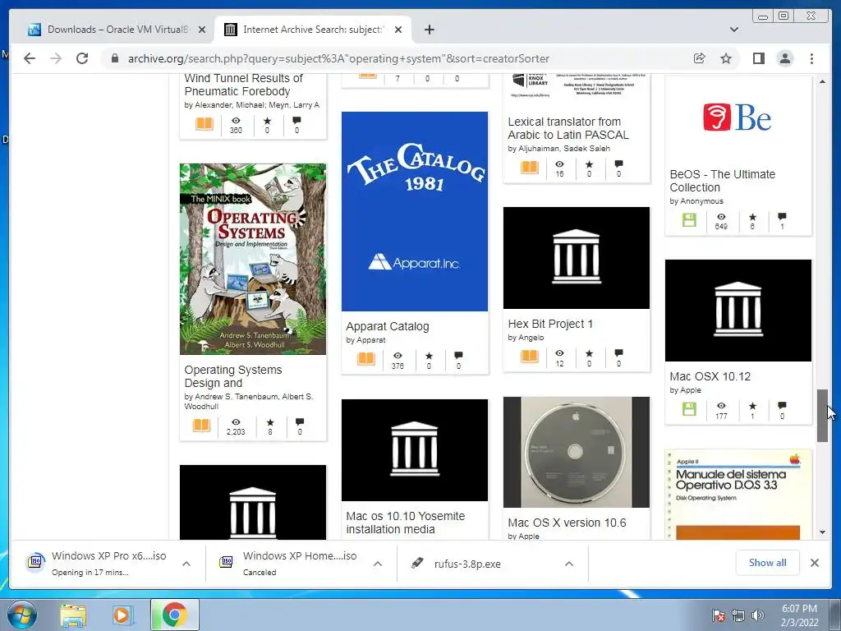The width and height of the screenshot is (841, 631).
Task: Close the downloads bar
Action: 815,563
